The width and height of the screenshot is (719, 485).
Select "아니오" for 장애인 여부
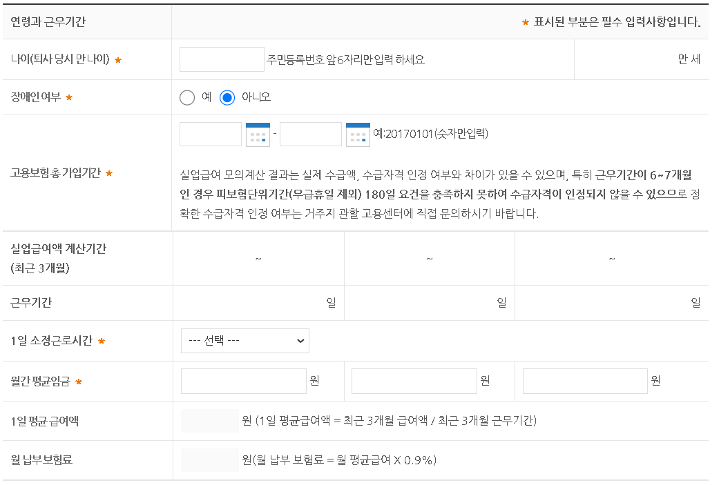pyautogui.click(x=229, y=97)
